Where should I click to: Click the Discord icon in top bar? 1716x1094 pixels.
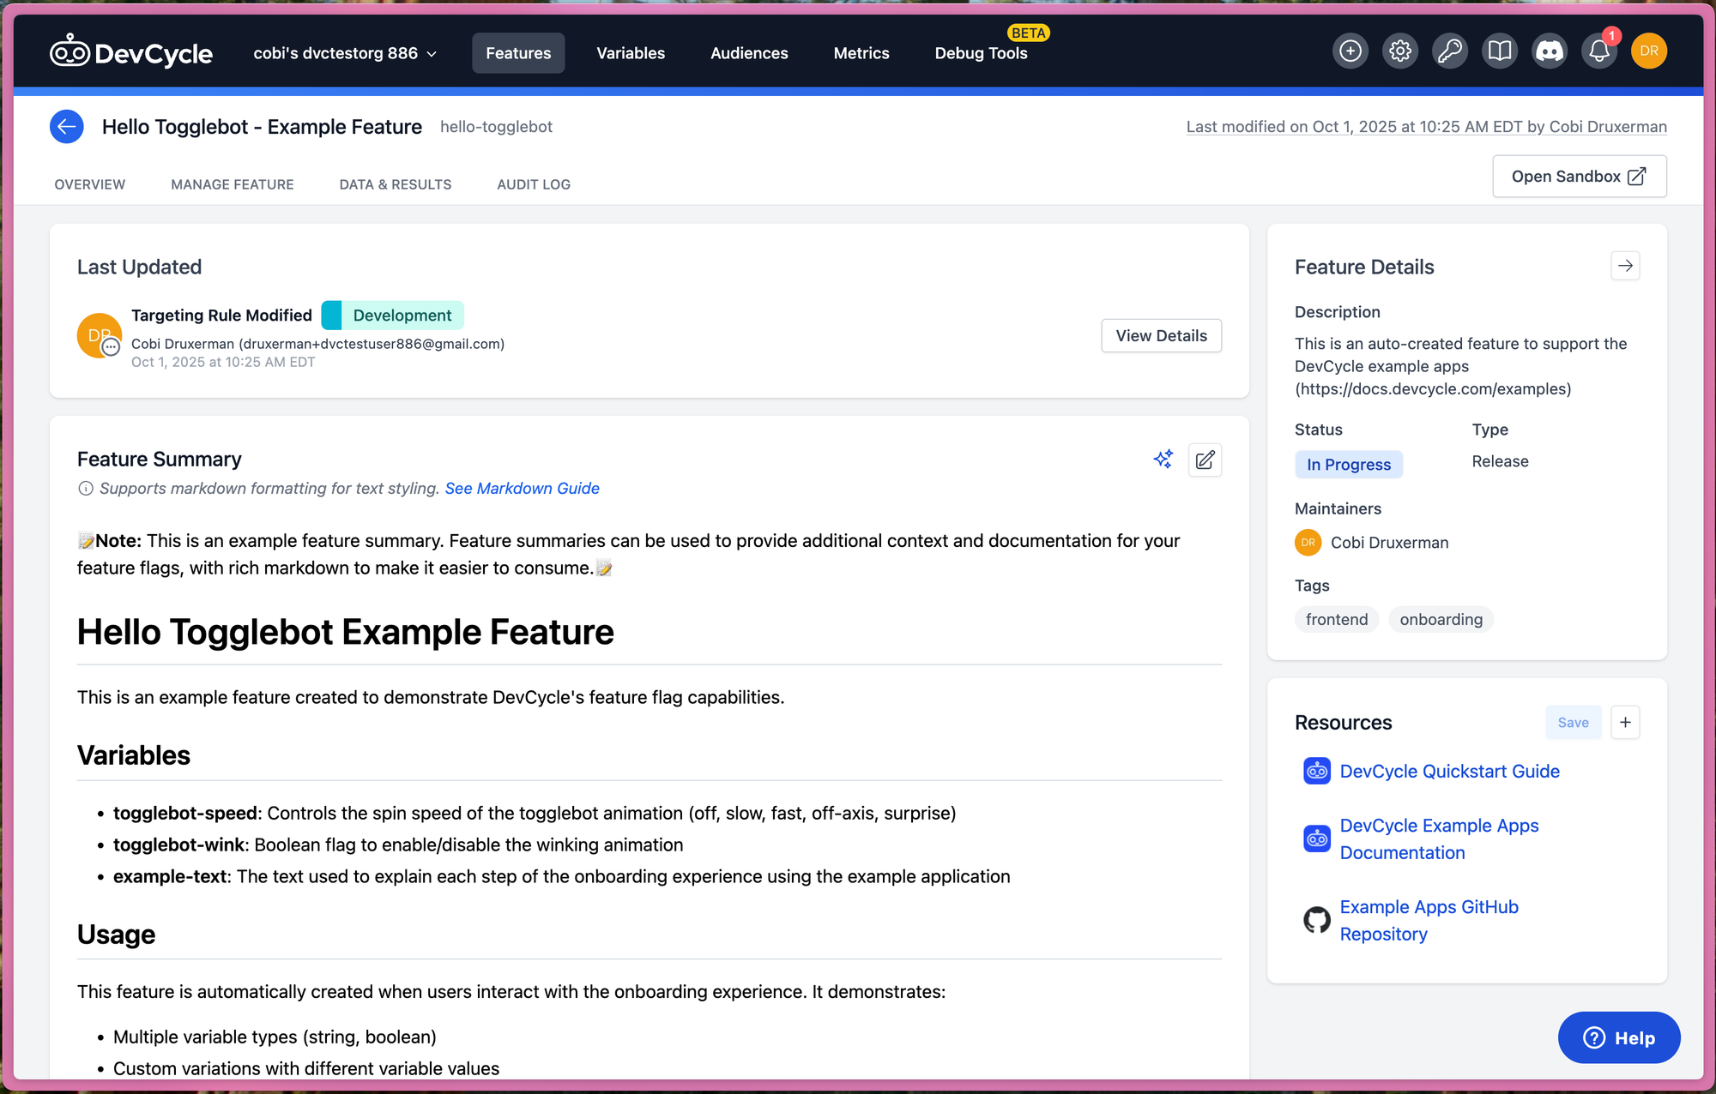coord(1549,51)
